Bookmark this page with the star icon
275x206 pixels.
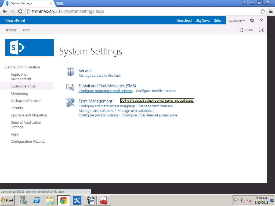point(263,11)
